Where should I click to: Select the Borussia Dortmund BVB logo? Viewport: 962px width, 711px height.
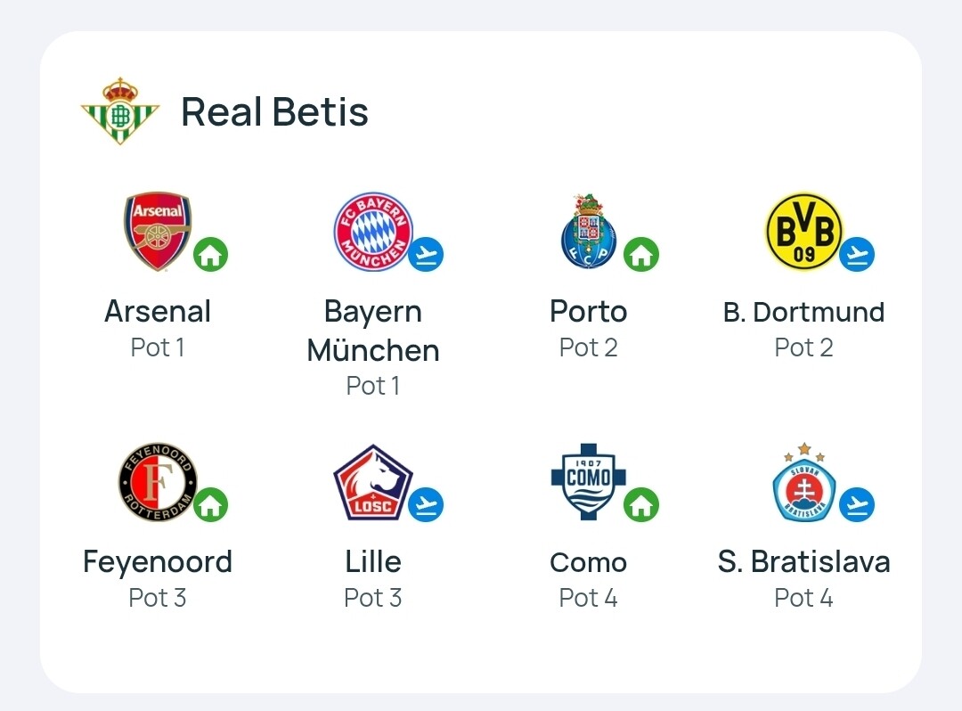[x=803, y=232]
